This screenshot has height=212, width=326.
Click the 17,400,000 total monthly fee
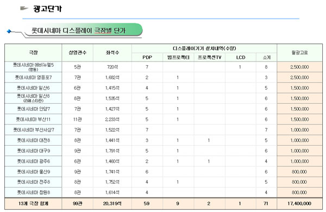299,203
